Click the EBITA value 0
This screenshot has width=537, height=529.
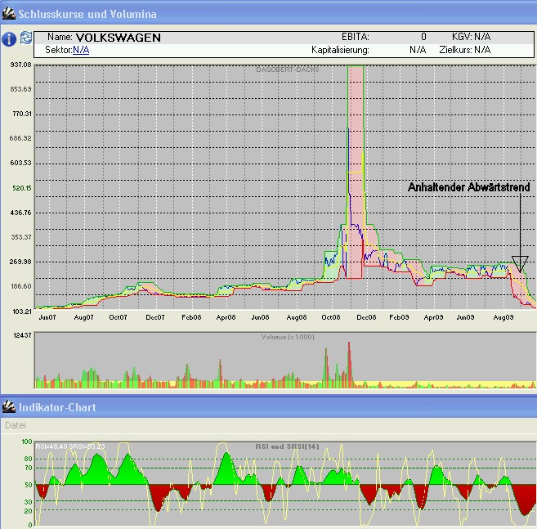pyautogui.click(x=423, y=38)
